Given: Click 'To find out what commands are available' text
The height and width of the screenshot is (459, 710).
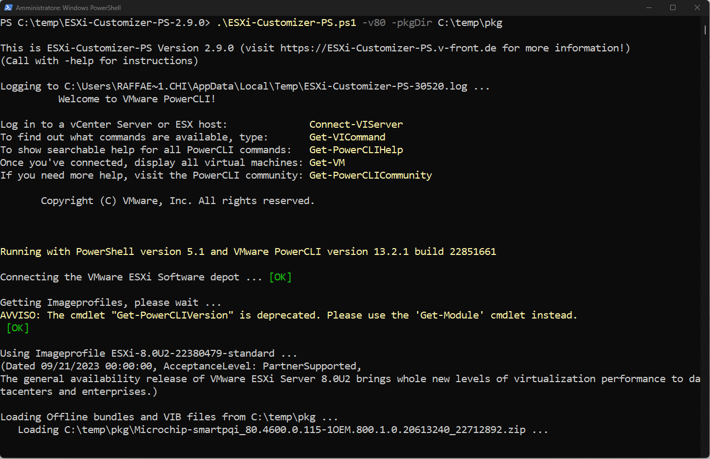Looking at the screenshot, I should pos(134,137).
